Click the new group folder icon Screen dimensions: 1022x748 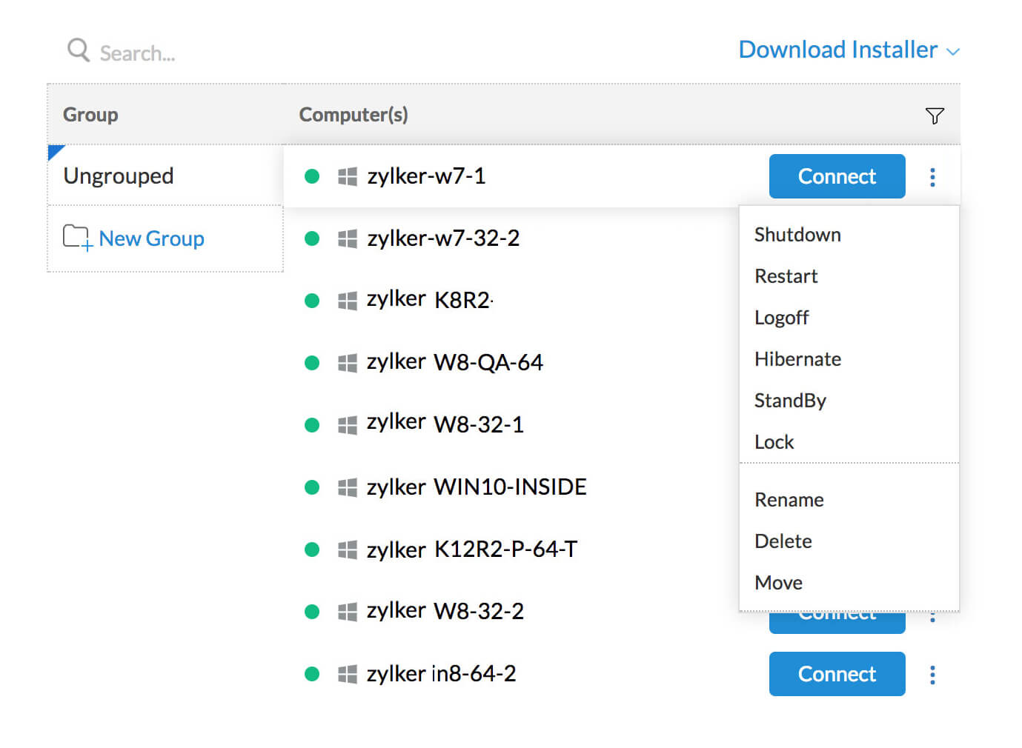[77, 238]
